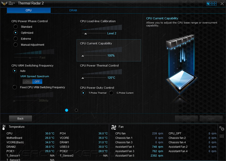Click the 100% current capability value
The width and height of the screenshot is (226, 161).
pos(111,56)
